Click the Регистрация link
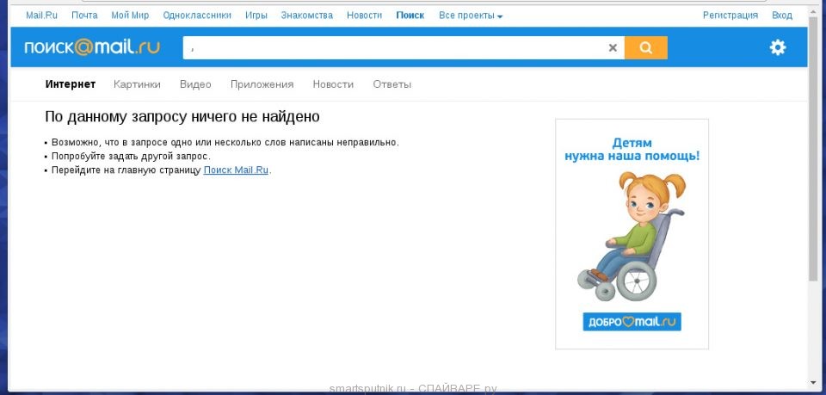The height and width of the screenshot is (395, 826). point(730,15)
